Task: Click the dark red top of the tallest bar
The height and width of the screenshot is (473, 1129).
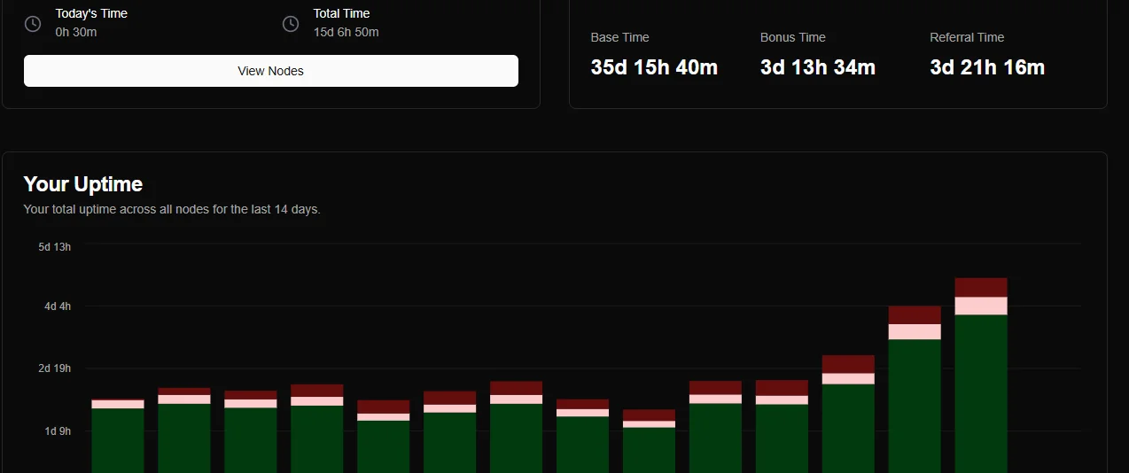Action: tap(981, 288)
